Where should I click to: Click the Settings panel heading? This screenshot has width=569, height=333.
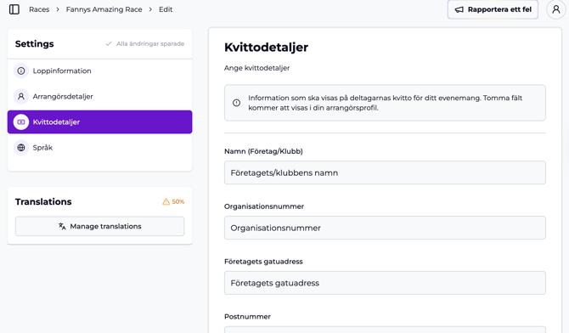click(35, 44)
